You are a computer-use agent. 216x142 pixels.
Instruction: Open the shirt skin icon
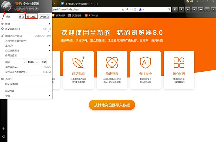pos(198,1)
